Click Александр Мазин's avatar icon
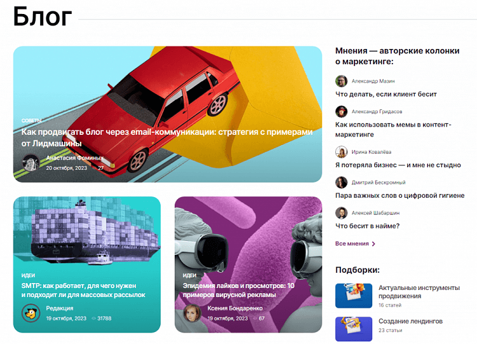The width and height of the screenshot is (477, 344). (x=341, y=81)
